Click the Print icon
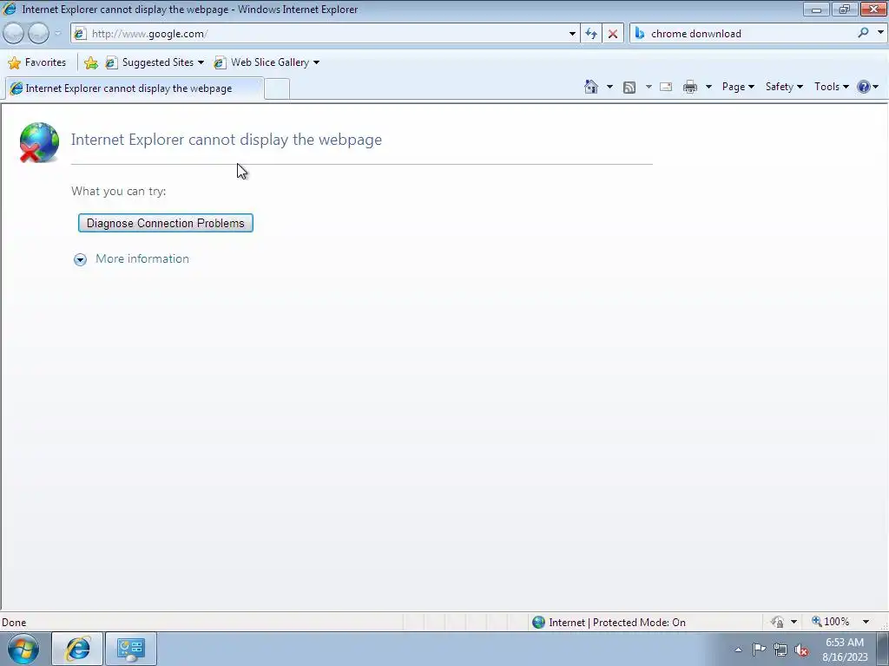 pos(690,87)
